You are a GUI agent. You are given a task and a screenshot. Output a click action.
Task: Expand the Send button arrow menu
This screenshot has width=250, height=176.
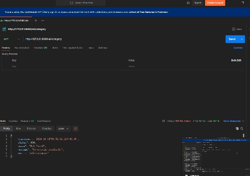(242, 39)
